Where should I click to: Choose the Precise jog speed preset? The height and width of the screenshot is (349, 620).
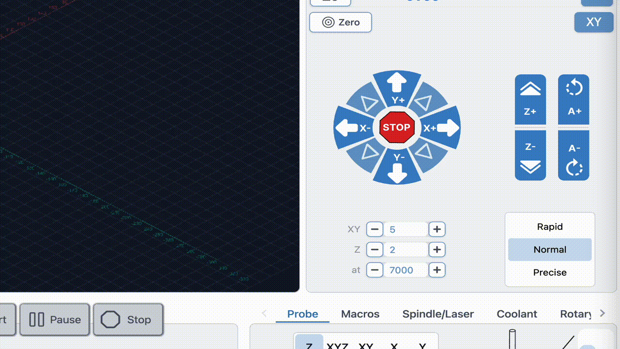pyautogui.click(x=550, y=272)
